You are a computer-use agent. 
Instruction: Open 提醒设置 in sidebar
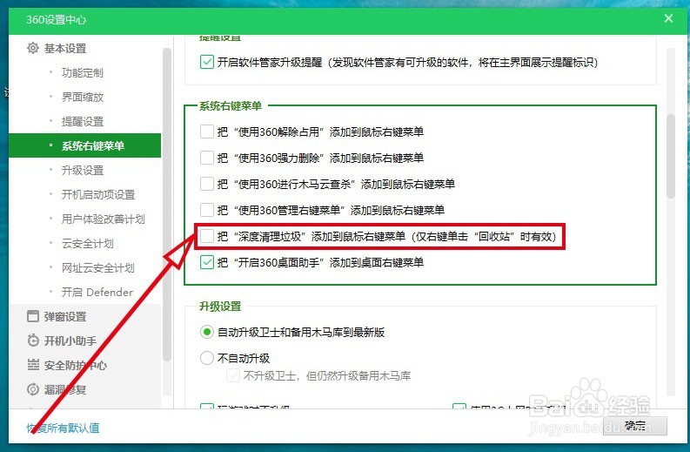[83, 122]
